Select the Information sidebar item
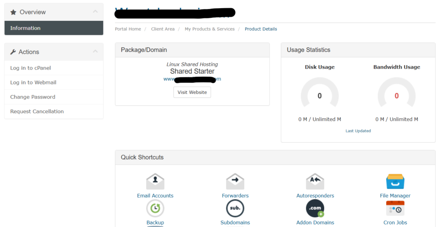Viewport: 438px width, 227px height. pyautogui.click(x=53, y=28)
